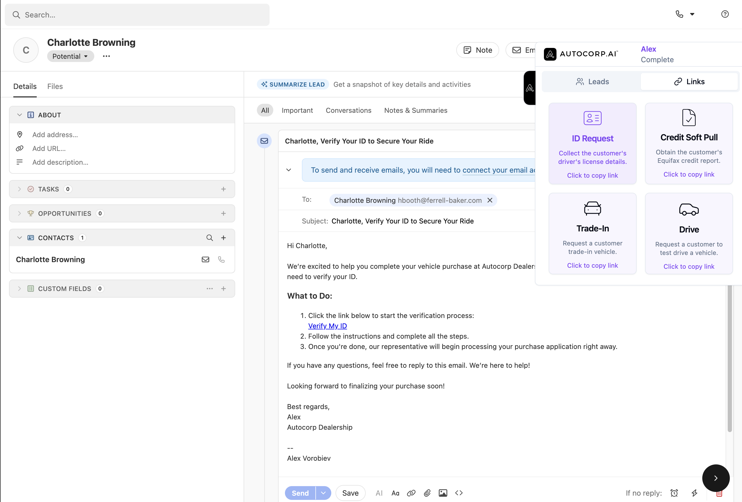The height and width of the screenshot is (502, 742).
Task: Click the phone call icon in top bar
Action: [x=679, y=14]
